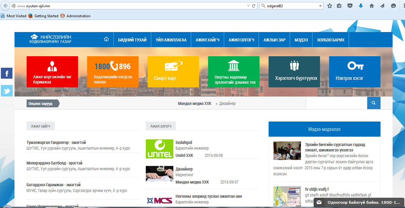
Task: Expand the URL bar history dropdown
Action: 248,6
